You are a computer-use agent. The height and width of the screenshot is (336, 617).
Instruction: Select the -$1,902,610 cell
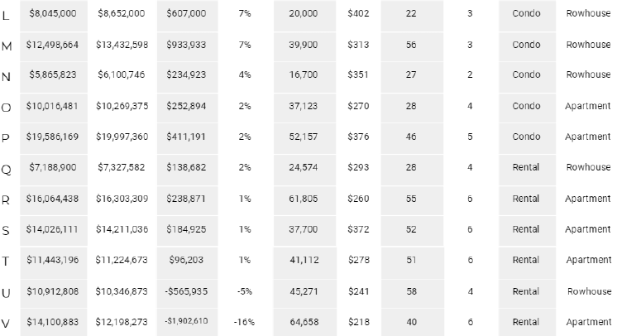click(x=186, y=321)
